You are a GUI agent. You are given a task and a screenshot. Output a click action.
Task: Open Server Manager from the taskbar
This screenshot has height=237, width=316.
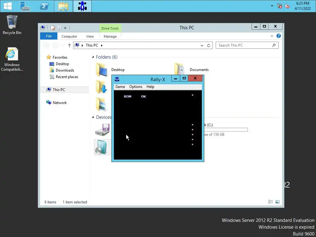(25, 6)
